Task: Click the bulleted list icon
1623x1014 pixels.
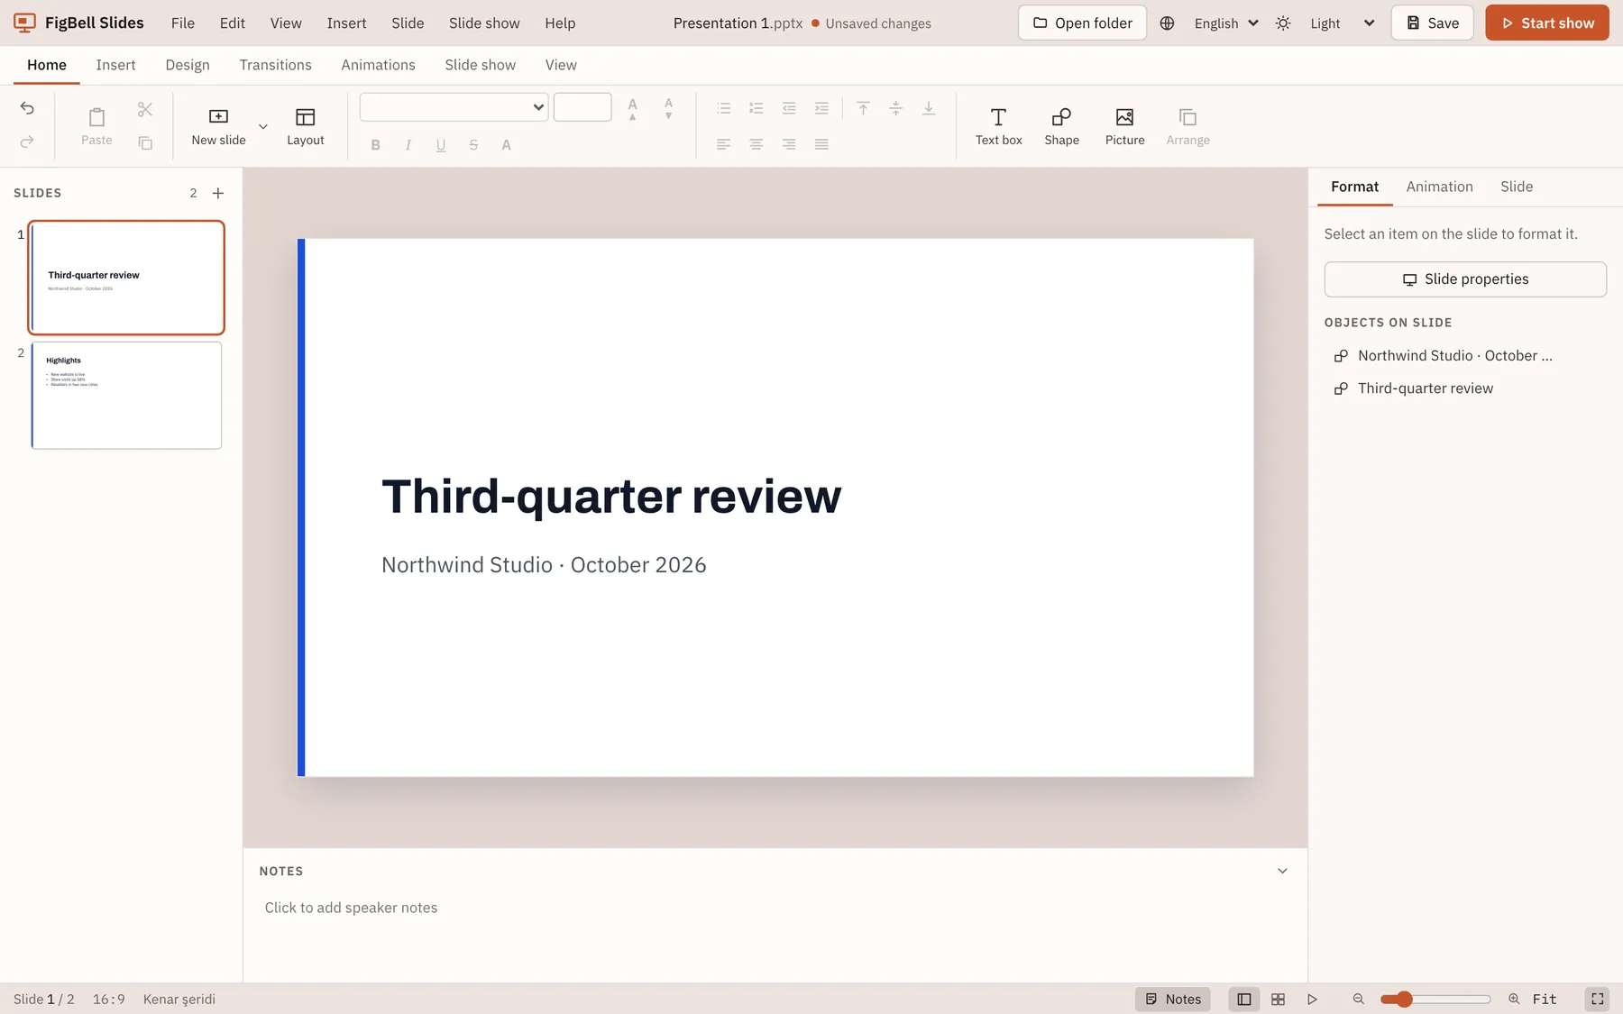Action: 723,108
